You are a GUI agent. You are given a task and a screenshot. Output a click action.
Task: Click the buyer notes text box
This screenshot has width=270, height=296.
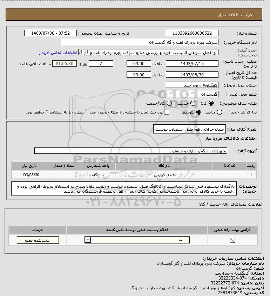124,188
